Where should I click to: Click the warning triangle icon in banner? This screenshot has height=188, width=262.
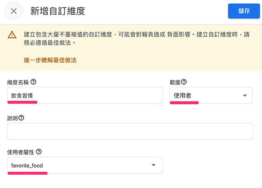tap(12, 35)
